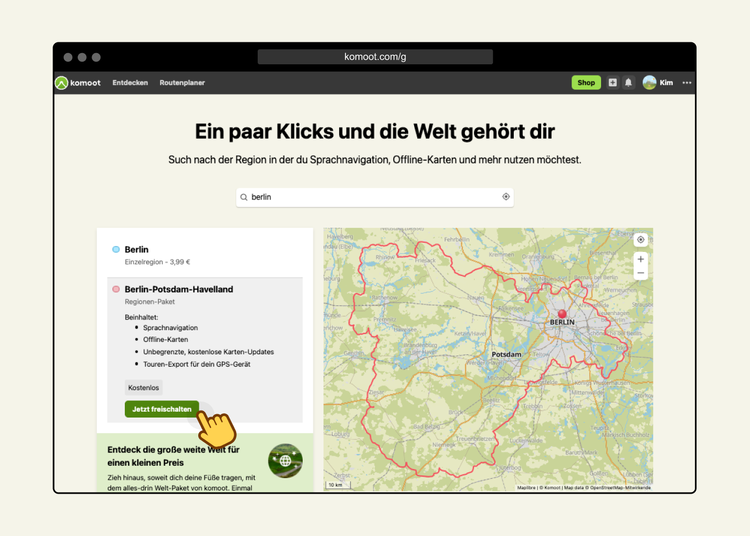Focus the region search field containing berlin
This screenshot has height=536, width=750.
(x=375, y=197)
